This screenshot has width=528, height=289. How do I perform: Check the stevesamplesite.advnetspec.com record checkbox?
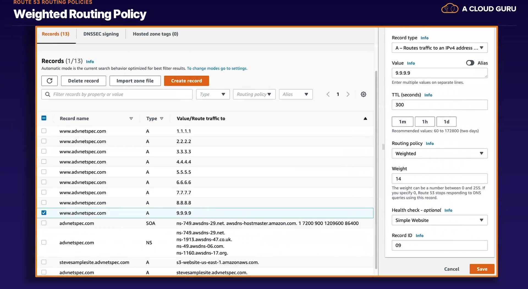click(44, 262)
